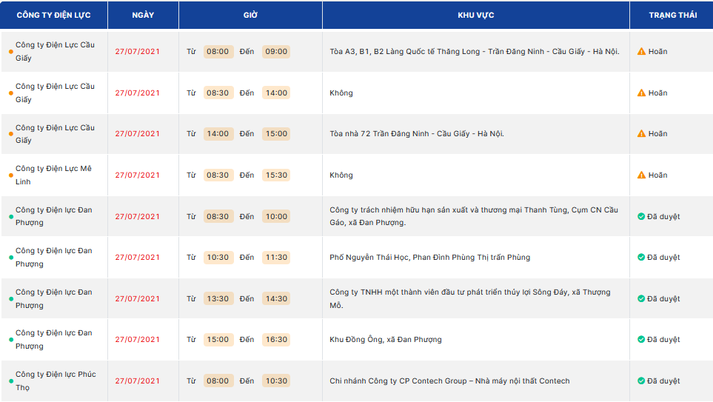Click green check icon for Phố Nguyễn Thái Học row

(641, 258)
